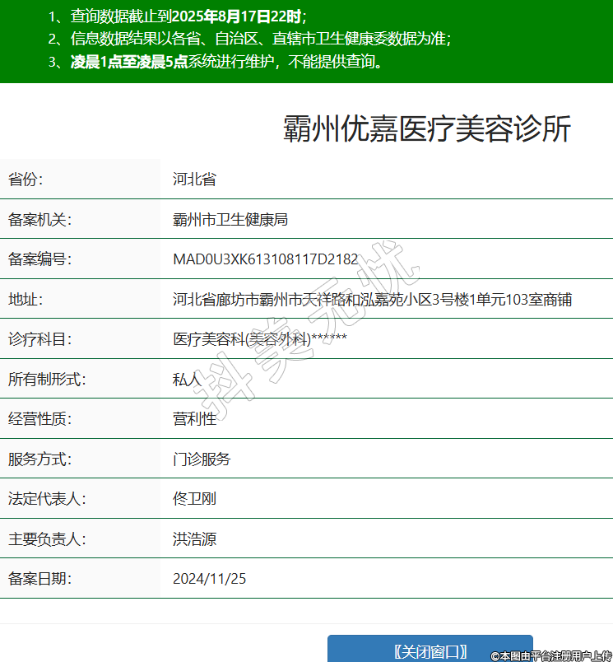Image resolution: width=613 pixels, height=662 pixels.
Task: Select the value 营利性
Action: click(194, 419)
